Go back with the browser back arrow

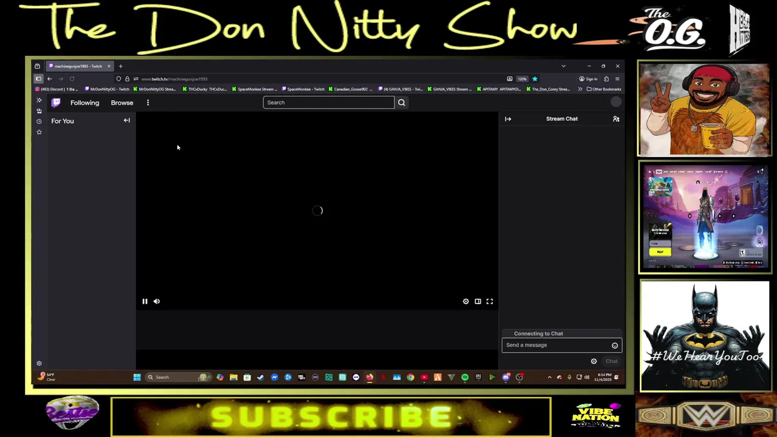50,79
